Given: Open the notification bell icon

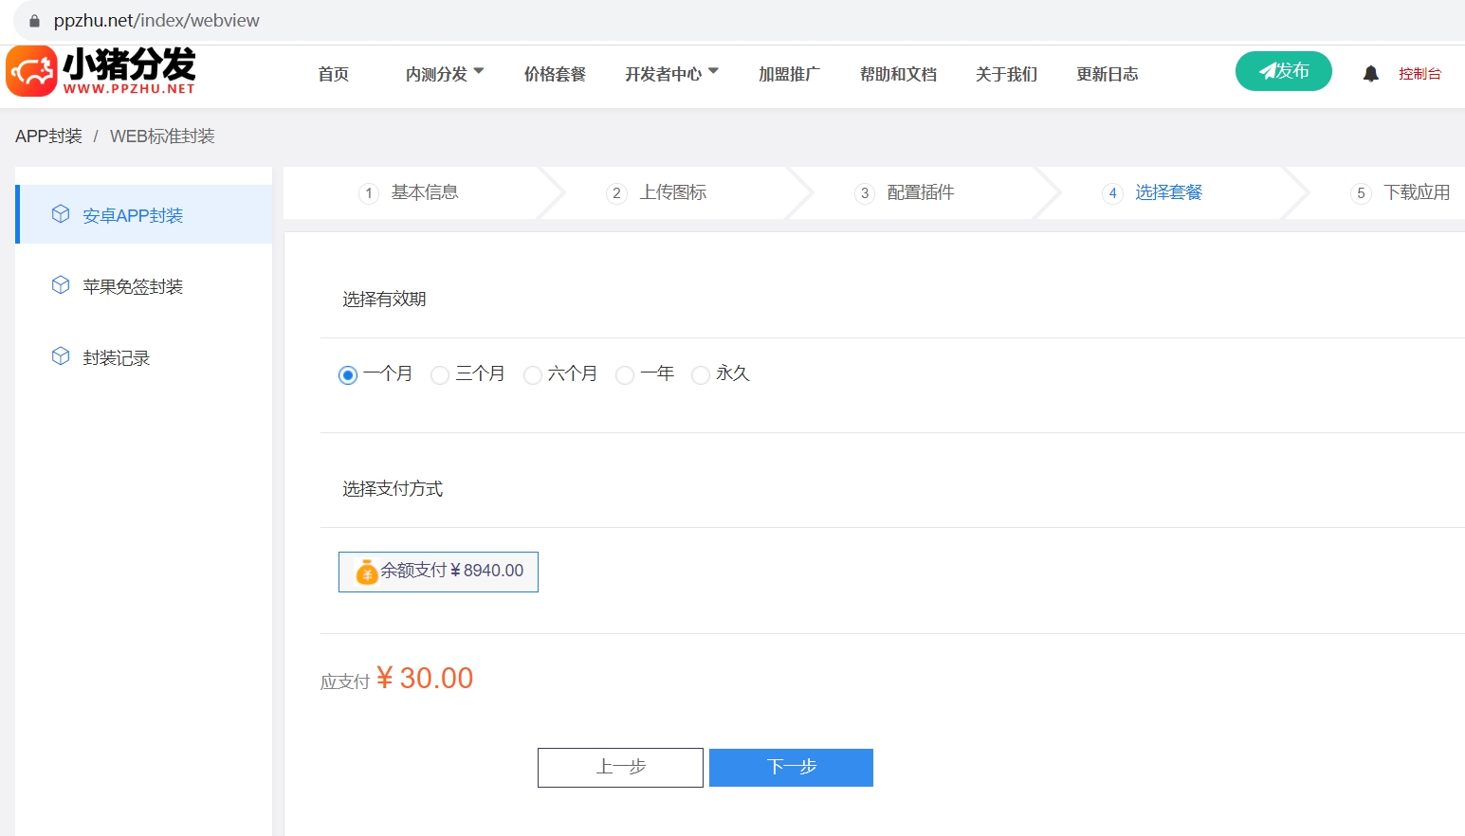Looking at the screenshot, I should (x=1370, y=74).
